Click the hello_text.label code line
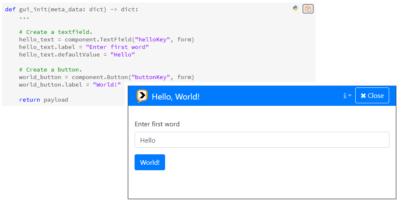The image size is (400, 202). (84, 47)
